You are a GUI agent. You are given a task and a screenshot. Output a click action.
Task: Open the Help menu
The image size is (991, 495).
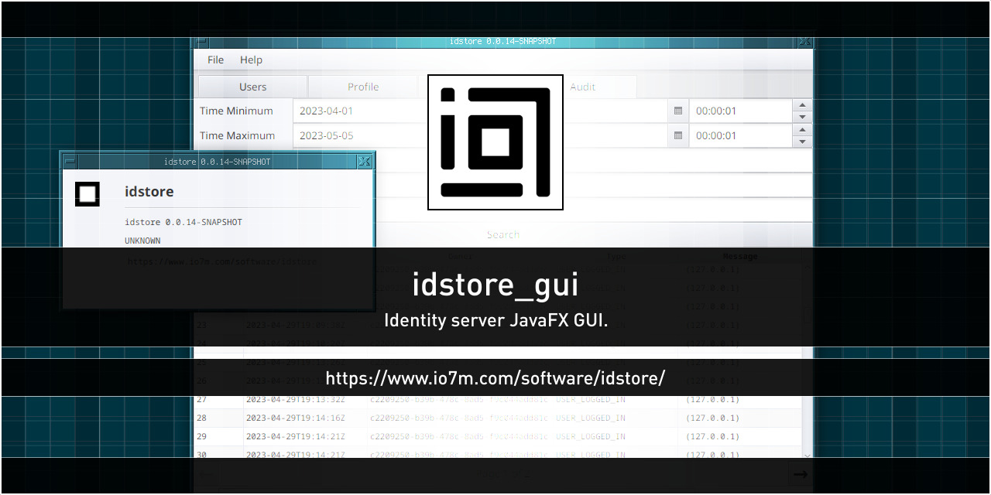point(251,60)
